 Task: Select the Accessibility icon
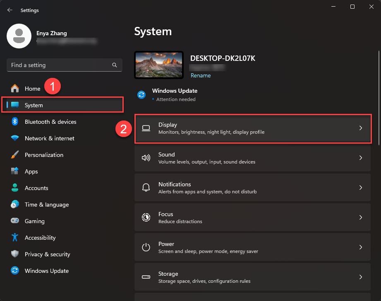15,238
